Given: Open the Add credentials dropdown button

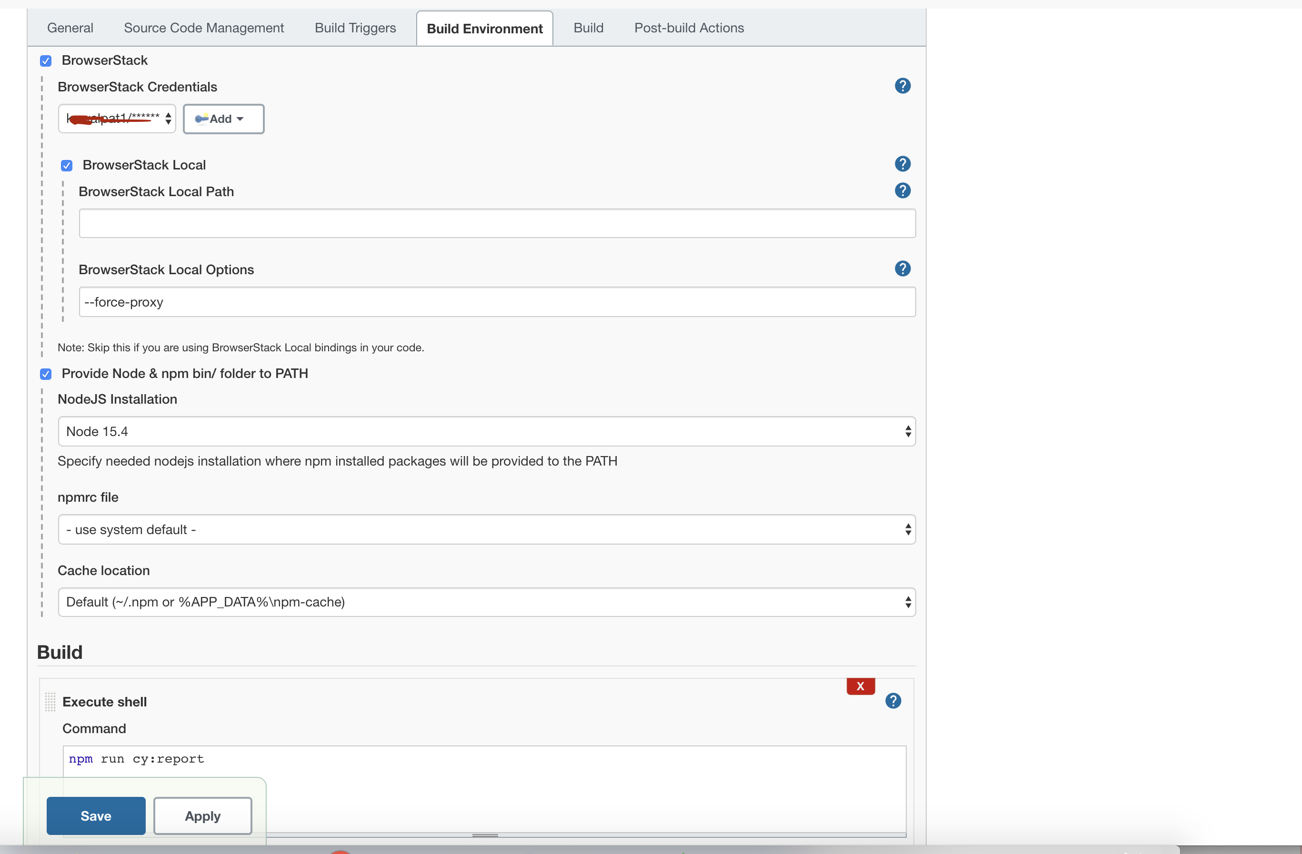Looking at the screenshot, I should [x=223, y=119].
